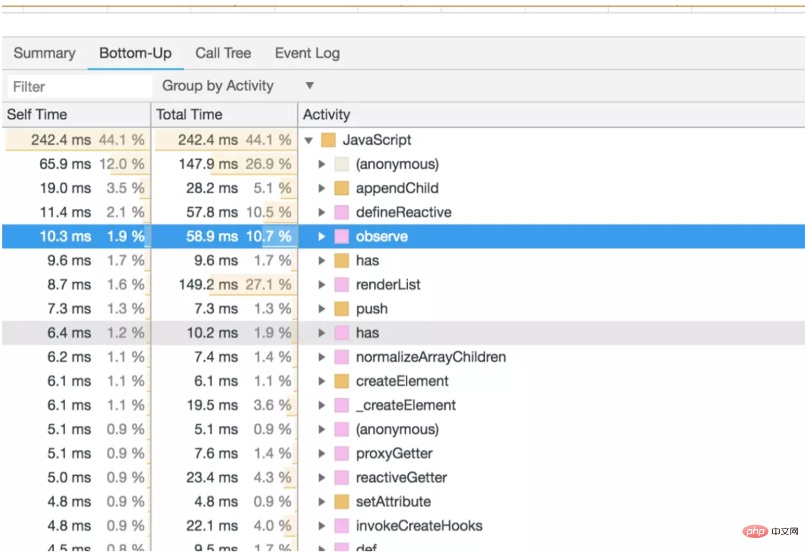Click the pink swatch beside normalizeArrayChildren
This screenshot has height=552, width=805.
(x=342, y=357)
